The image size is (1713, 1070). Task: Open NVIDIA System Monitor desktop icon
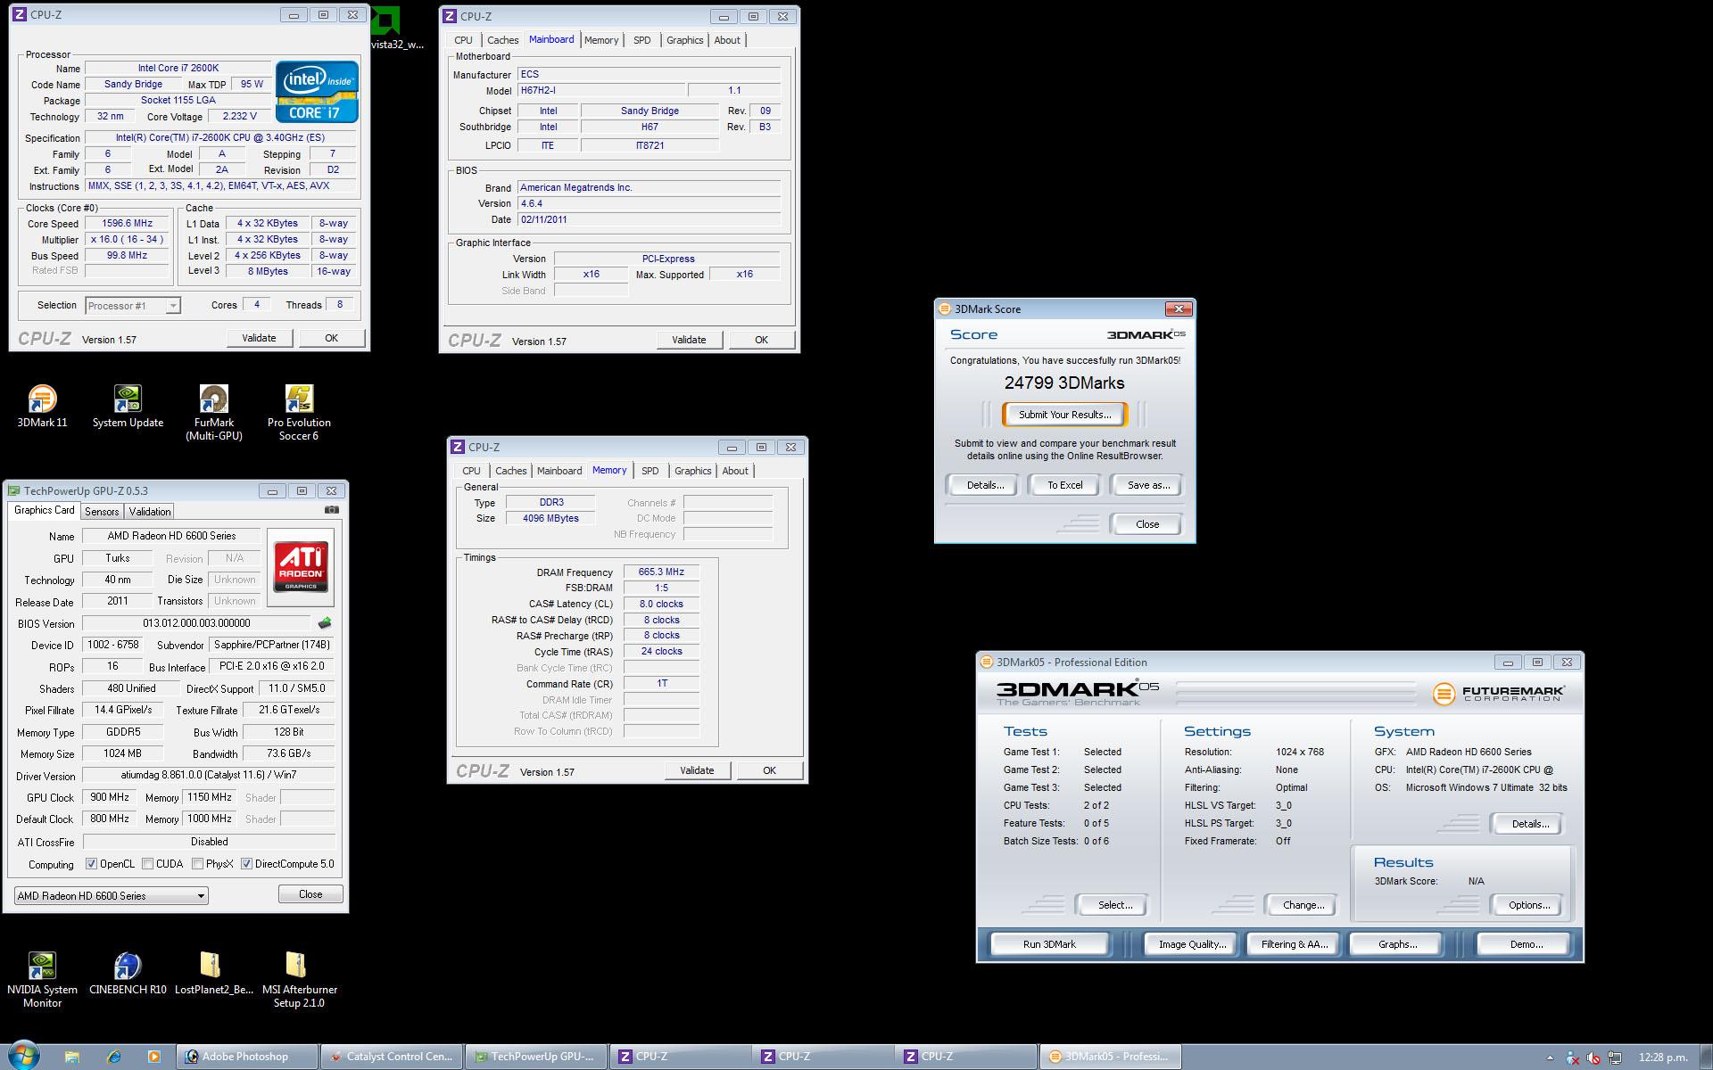42,979
